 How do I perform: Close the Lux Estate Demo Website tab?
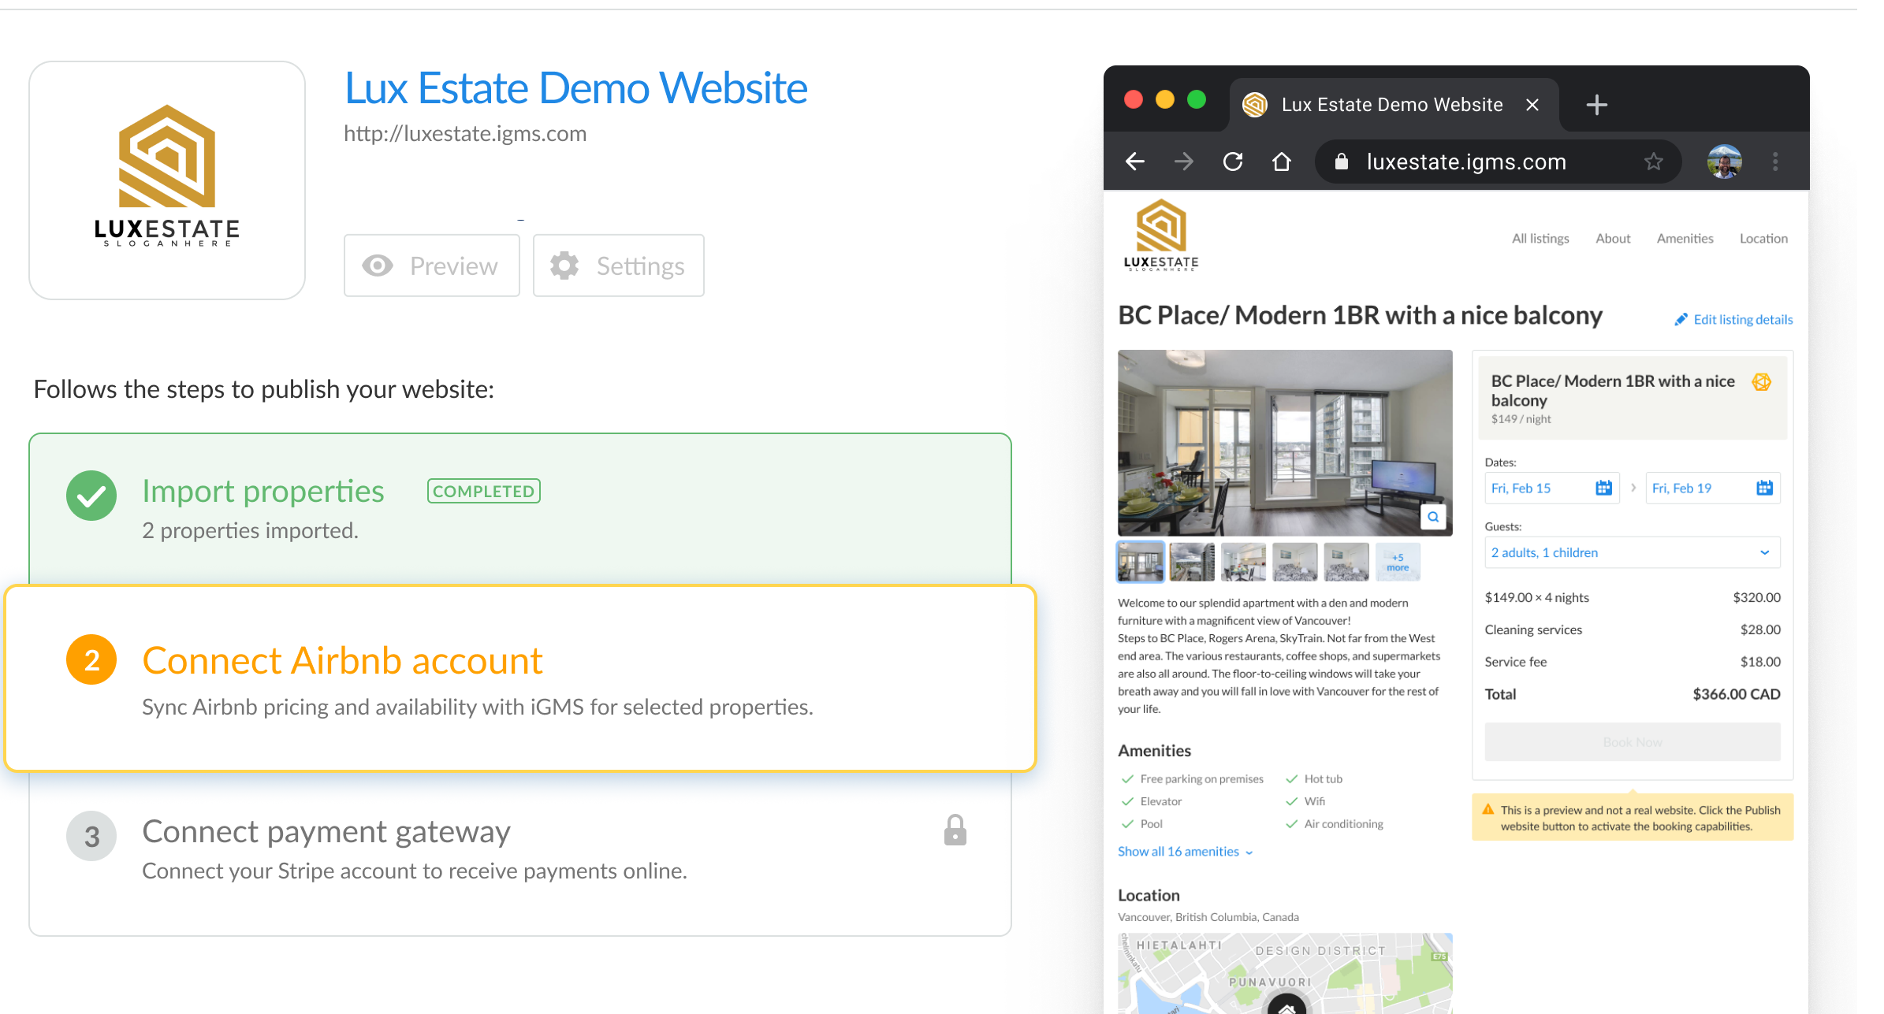point(1532,105)
